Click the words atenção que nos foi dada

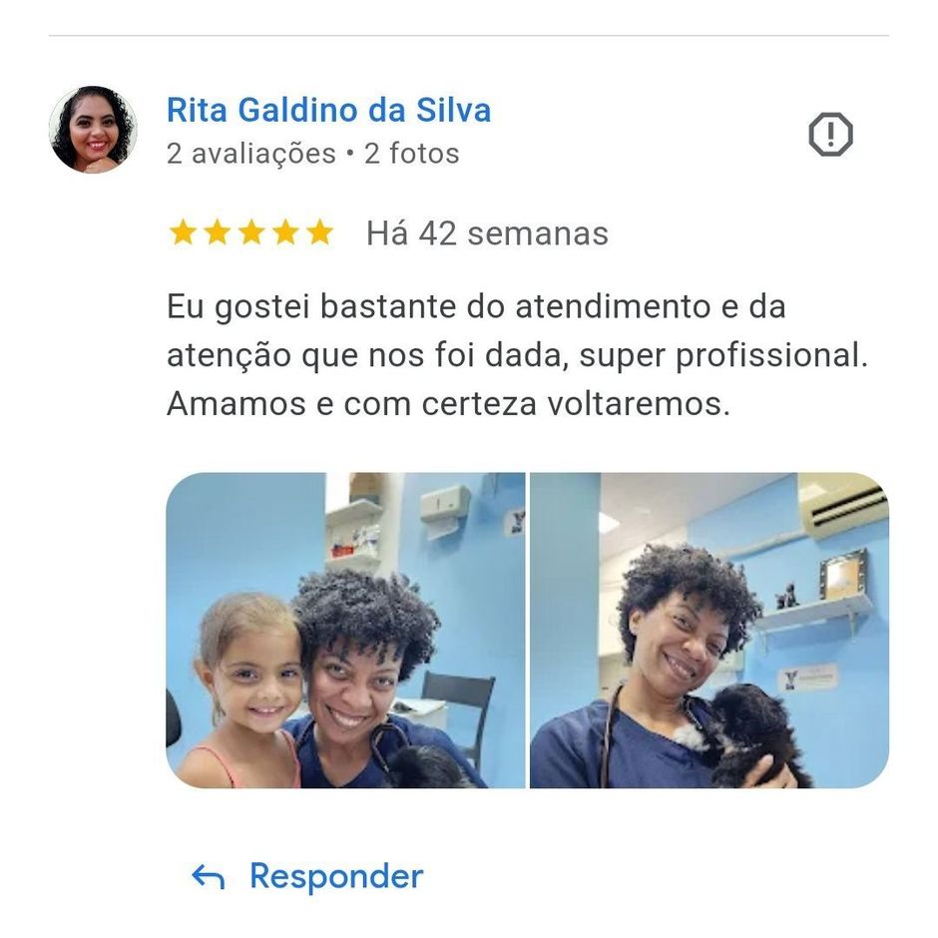pyautogui.click(x=365, y=355)
